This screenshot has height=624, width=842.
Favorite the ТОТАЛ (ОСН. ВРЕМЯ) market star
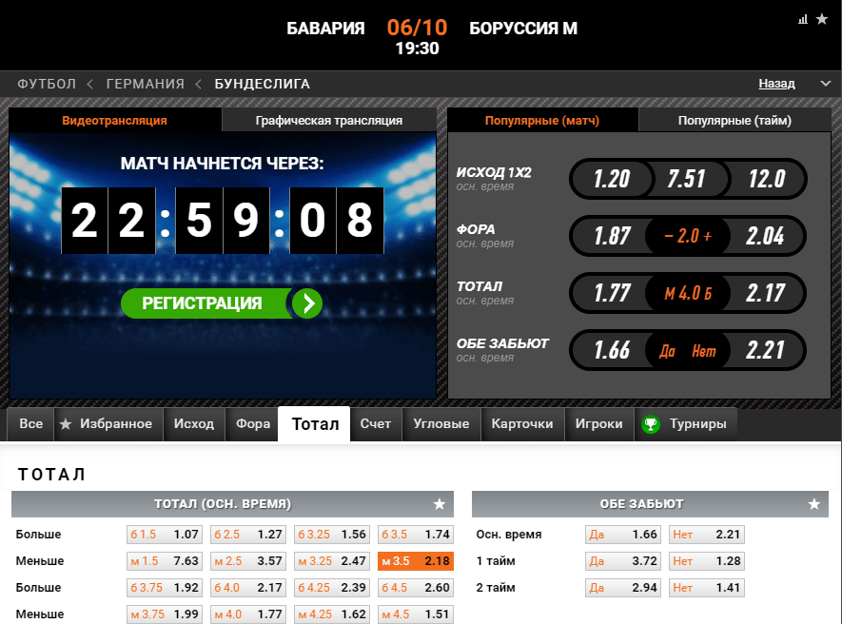(x=440, y=504)
